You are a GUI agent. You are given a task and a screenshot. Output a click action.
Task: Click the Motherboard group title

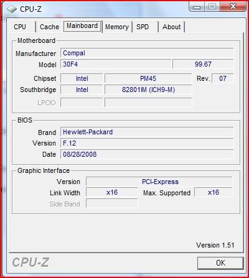pyautogui.click(x=37, y=40)
